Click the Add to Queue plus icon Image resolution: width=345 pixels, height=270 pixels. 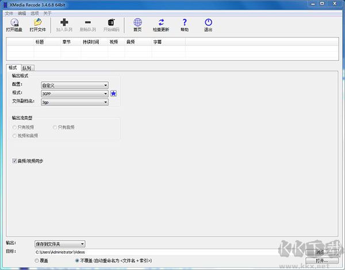tap(64, 22)
